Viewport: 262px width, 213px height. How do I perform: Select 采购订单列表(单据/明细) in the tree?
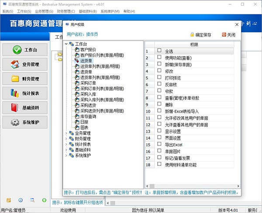coord(102,89)
